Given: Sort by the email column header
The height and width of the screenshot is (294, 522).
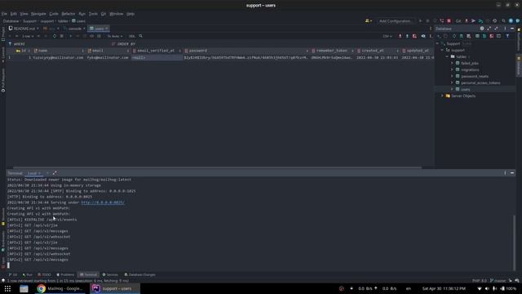Looking at the screenshot, I should click(x=108, y=51).
